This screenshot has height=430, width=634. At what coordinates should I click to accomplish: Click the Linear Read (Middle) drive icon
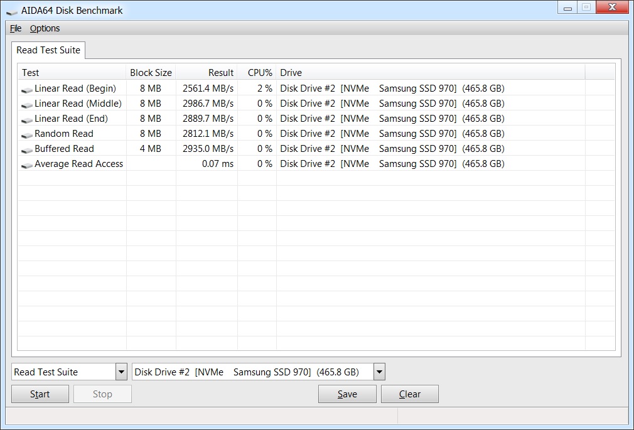[x=26, y=104]
